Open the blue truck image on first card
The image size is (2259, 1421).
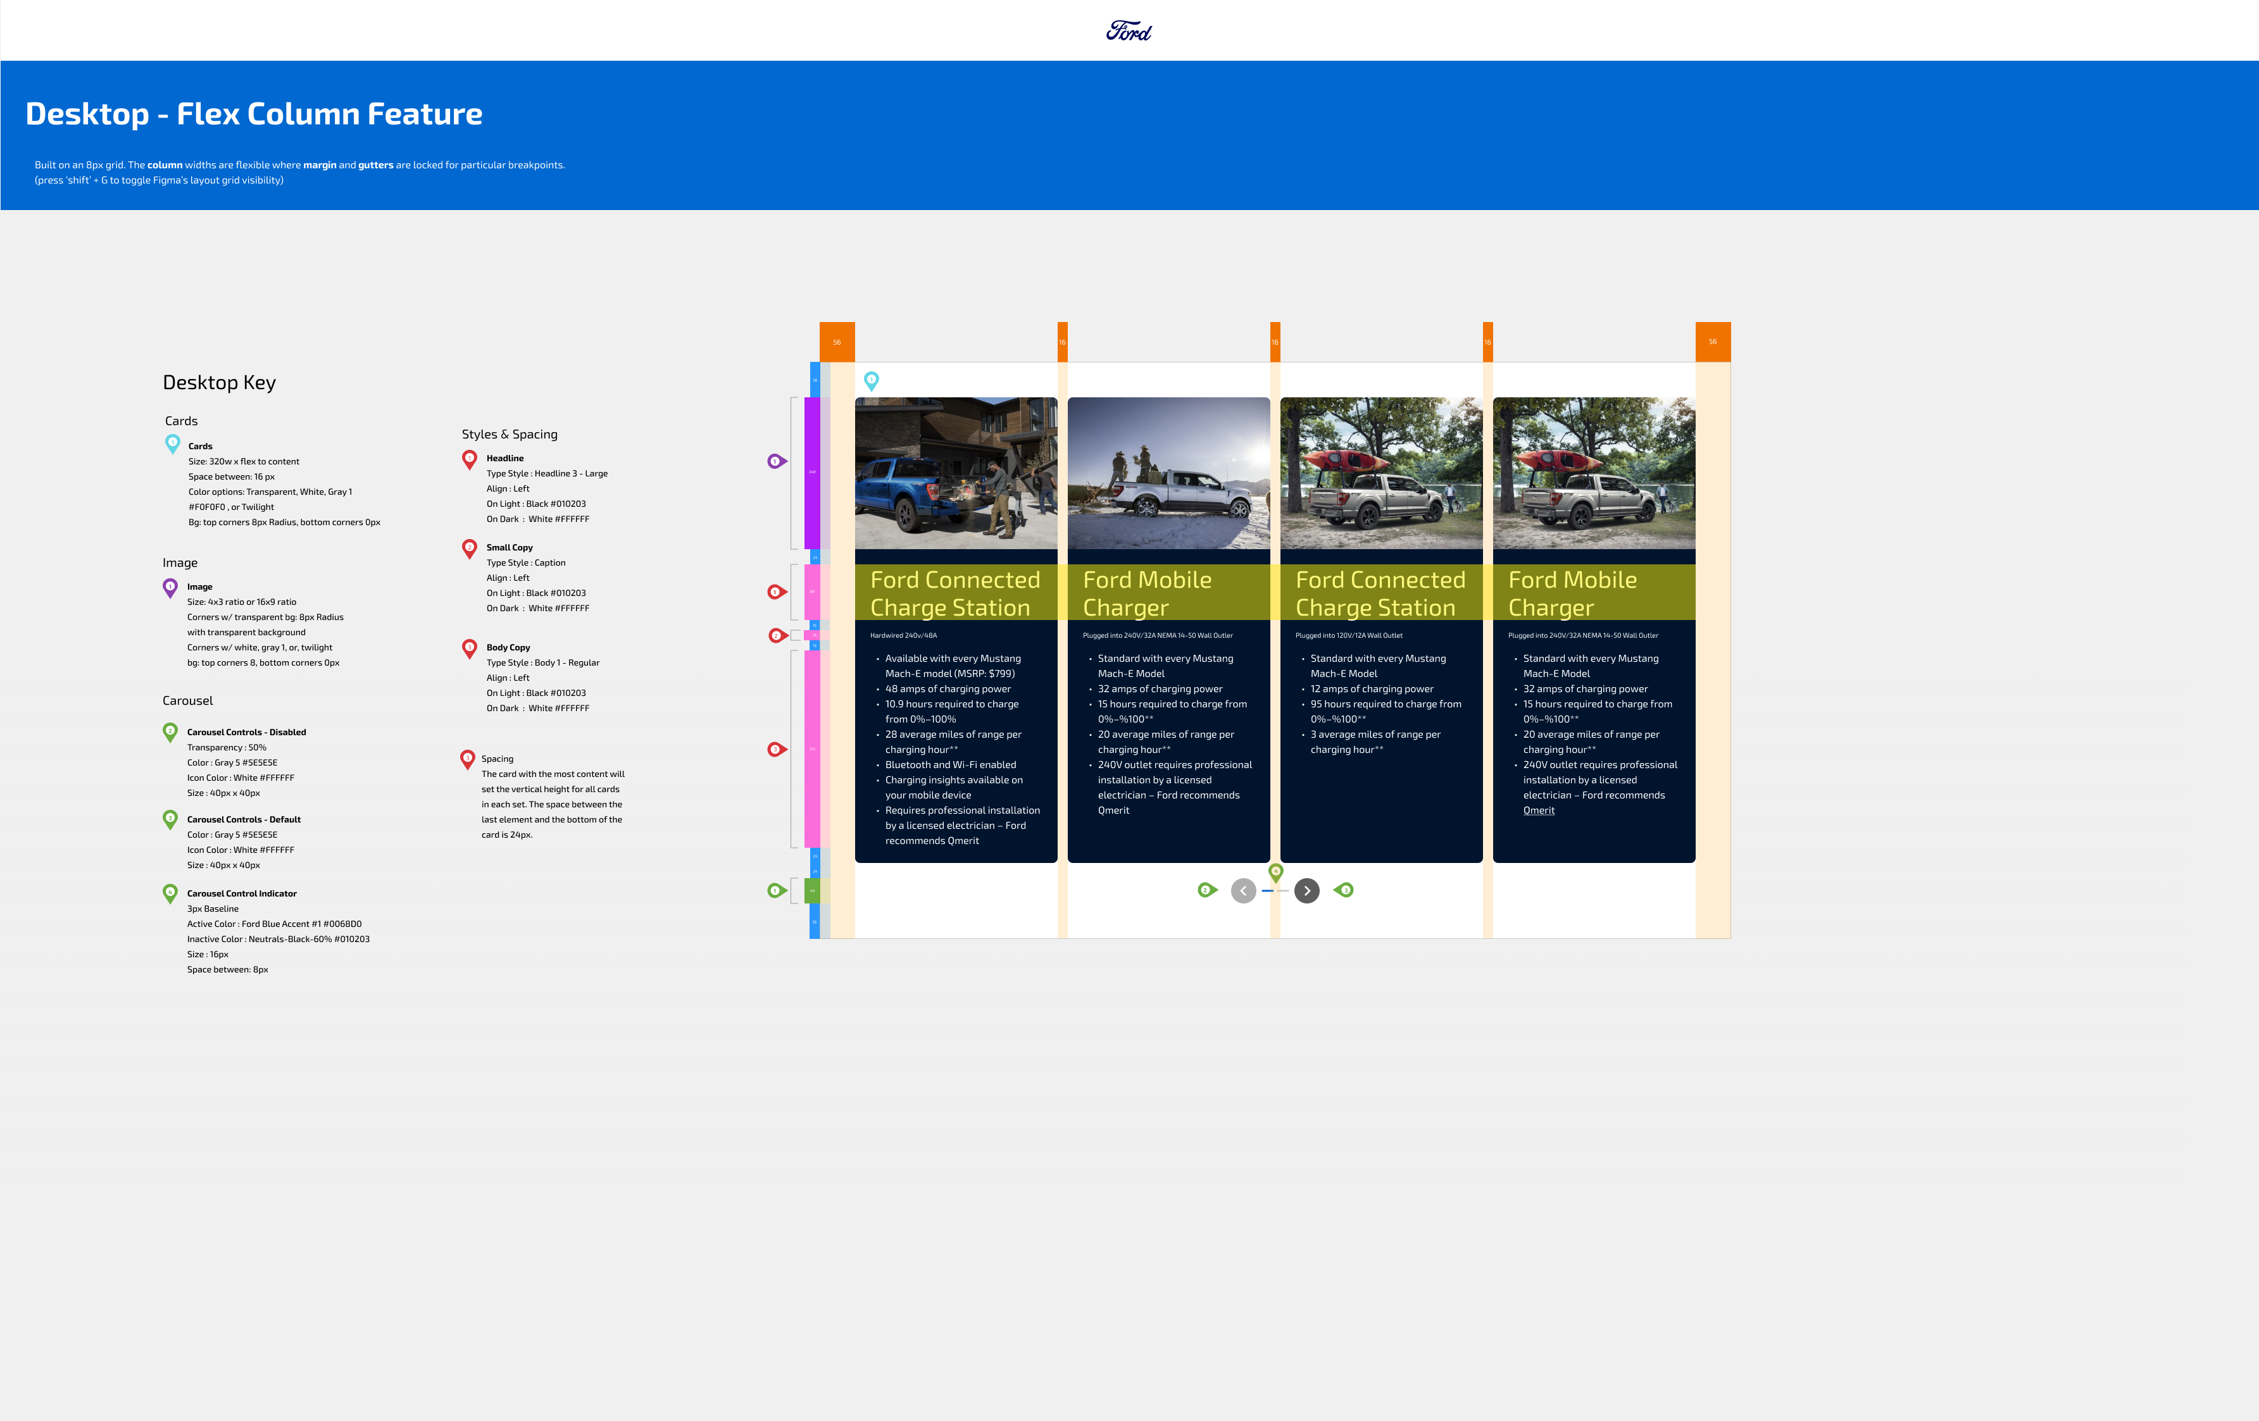point(956,474)
